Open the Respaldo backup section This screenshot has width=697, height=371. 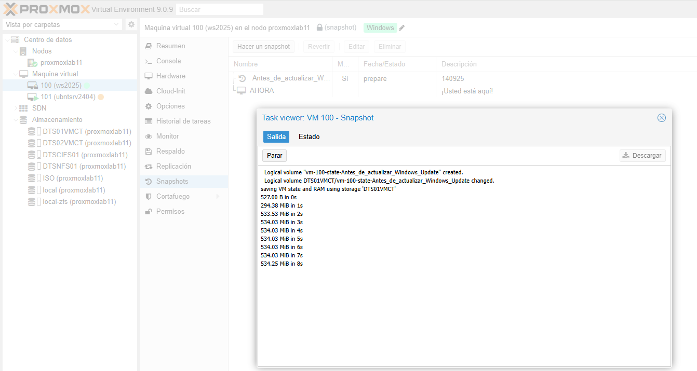pyautogui.click(x=184, y=151)
